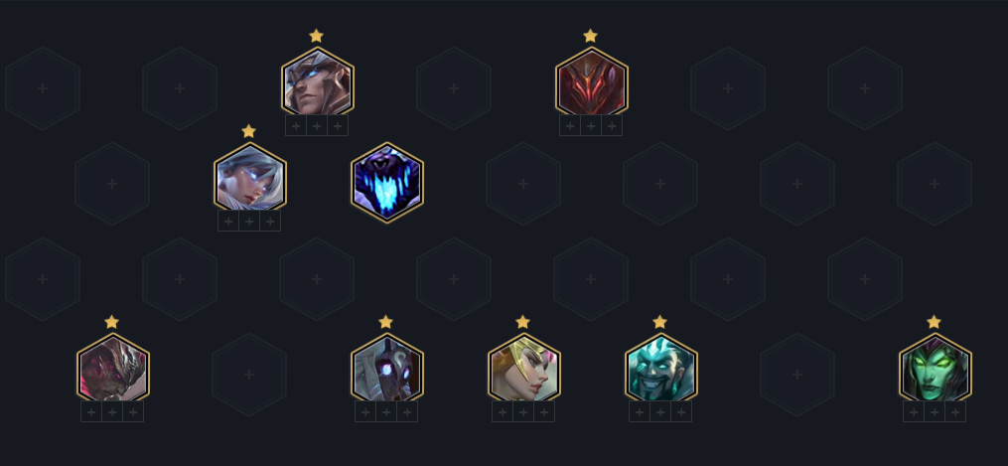Click empty hex between pink monster and masked champion
Screen dimensions: 1008x466
(x=249, y=374)
